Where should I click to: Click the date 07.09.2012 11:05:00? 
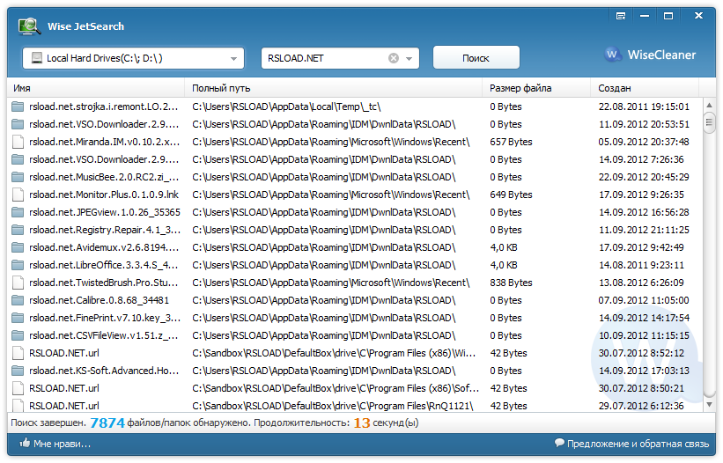[x=644, y=300]
